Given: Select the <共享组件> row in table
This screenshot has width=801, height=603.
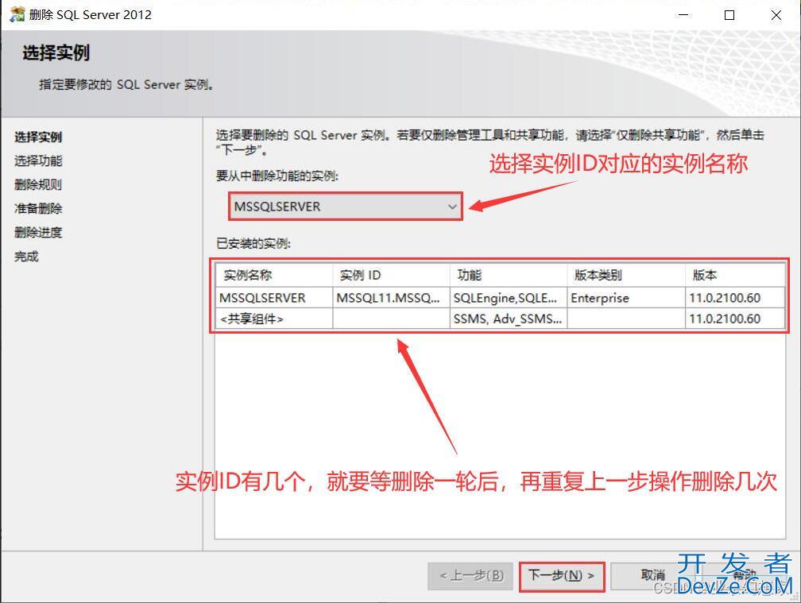Looking at the screenshot, I should (500, 319).
